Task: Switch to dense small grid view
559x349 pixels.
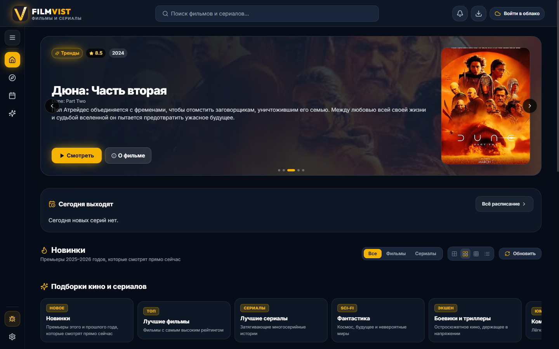Action: click(x=476, y=254)
